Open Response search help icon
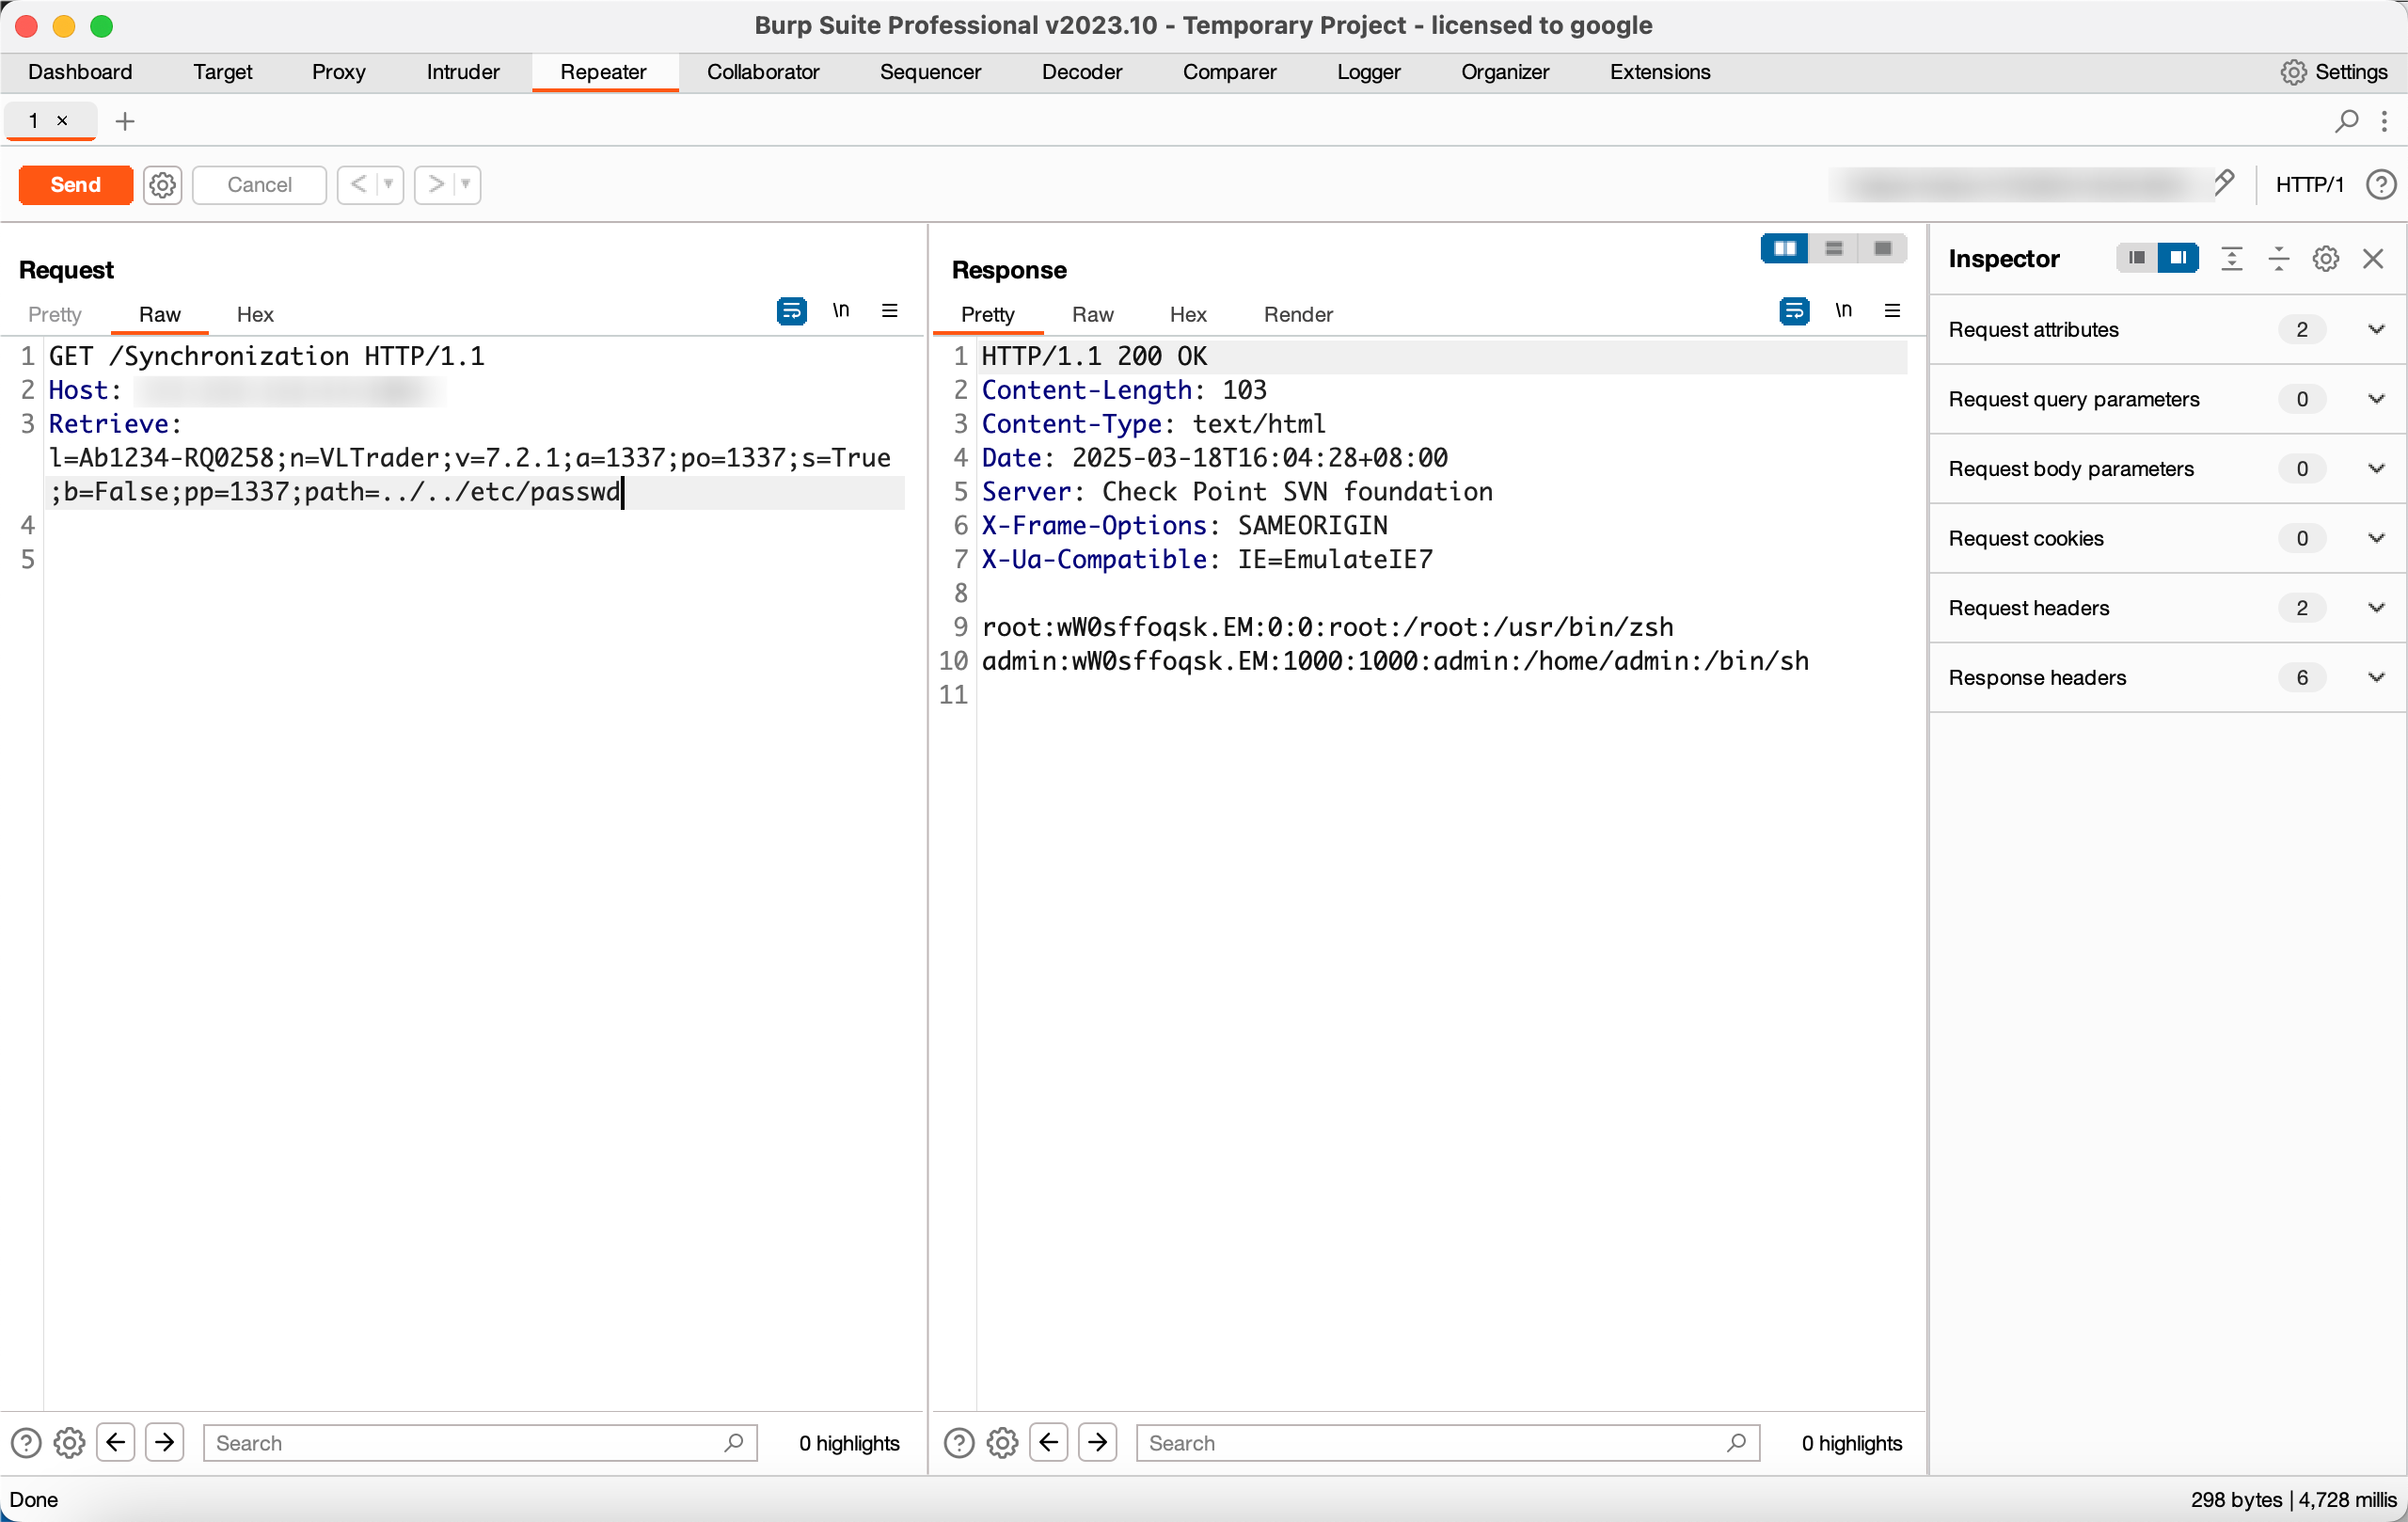2408x1522 pixels. 959,1443
